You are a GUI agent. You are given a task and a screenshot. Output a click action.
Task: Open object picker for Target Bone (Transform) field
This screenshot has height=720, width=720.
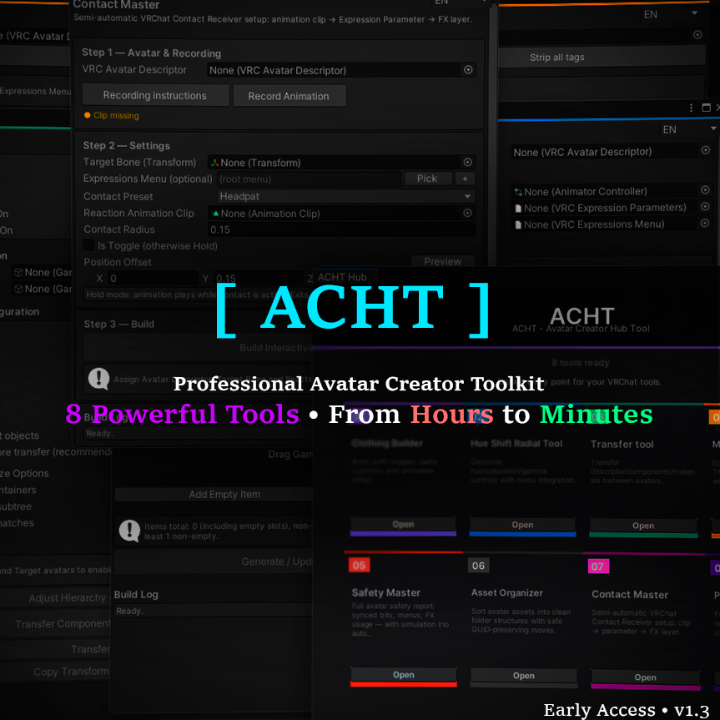(x=467, y=162)
